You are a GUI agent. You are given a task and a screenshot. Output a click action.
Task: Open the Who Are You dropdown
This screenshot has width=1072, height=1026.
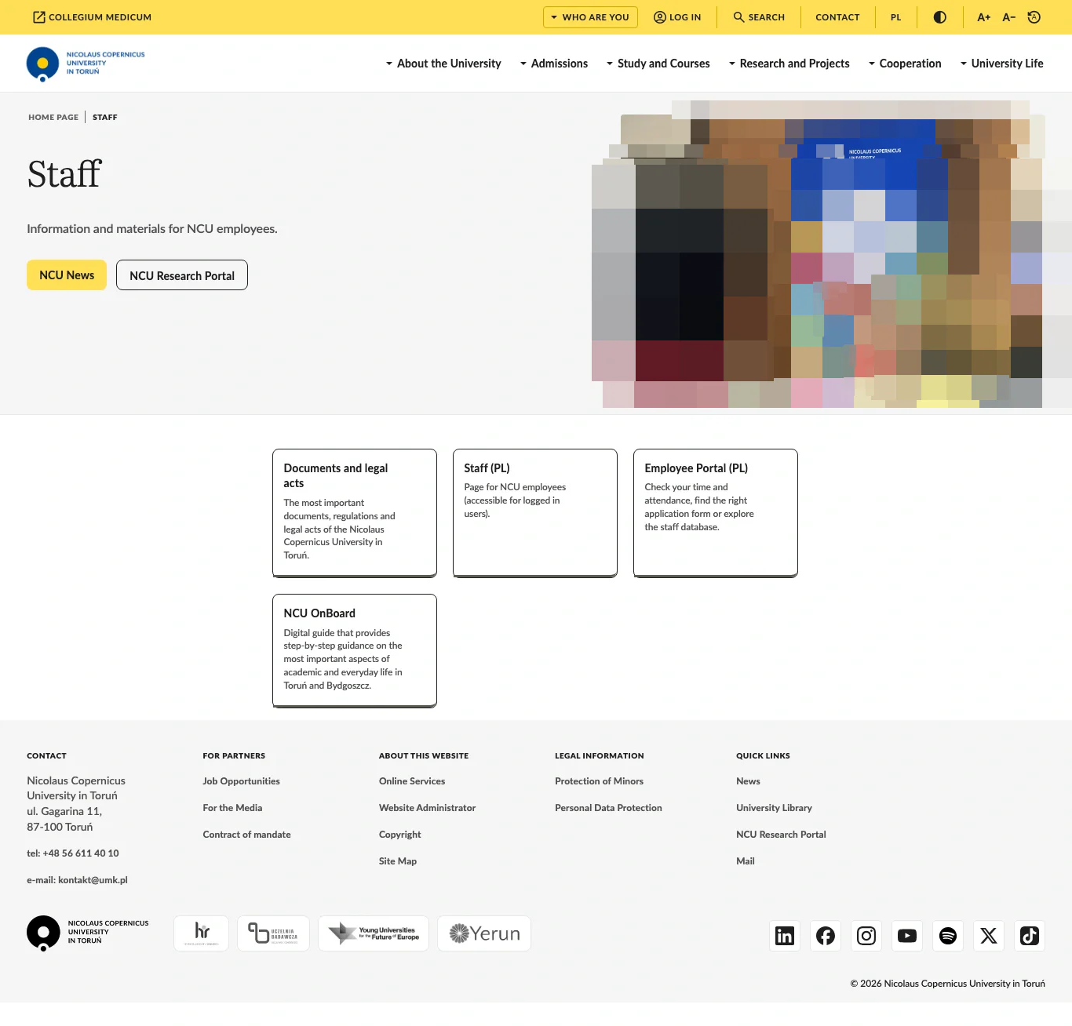[590, 17]
